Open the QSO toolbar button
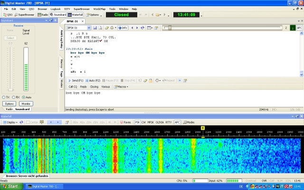Screen dimensions: 304x190 coord(8,15)
